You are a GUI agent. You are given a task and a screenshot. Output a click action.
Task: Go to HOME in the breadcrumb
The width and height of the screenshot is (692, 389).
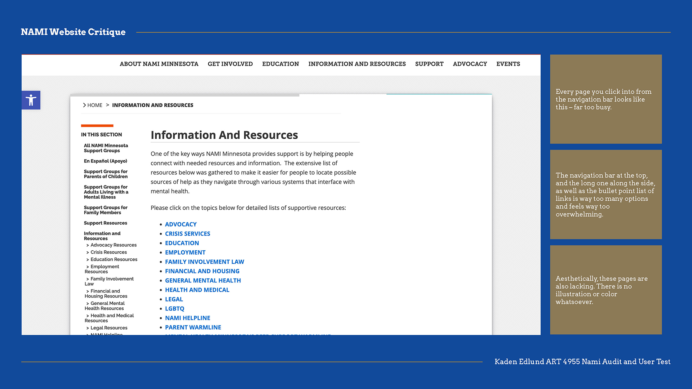click(x=95, y=105)
